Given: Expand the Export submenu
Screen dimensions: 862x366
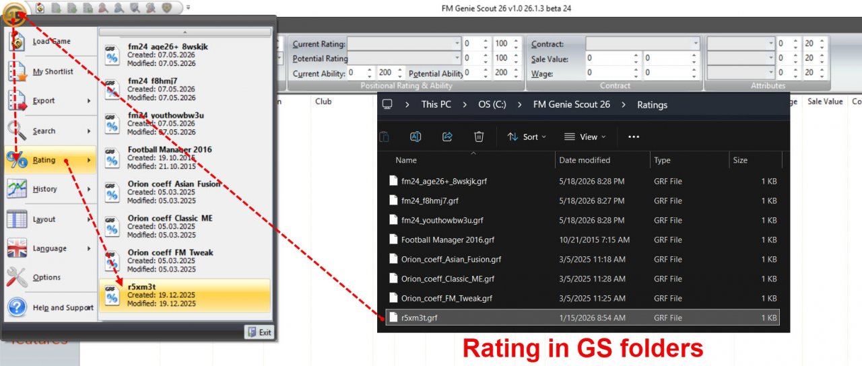Looking at the screenshot, I should pos(51,101).
